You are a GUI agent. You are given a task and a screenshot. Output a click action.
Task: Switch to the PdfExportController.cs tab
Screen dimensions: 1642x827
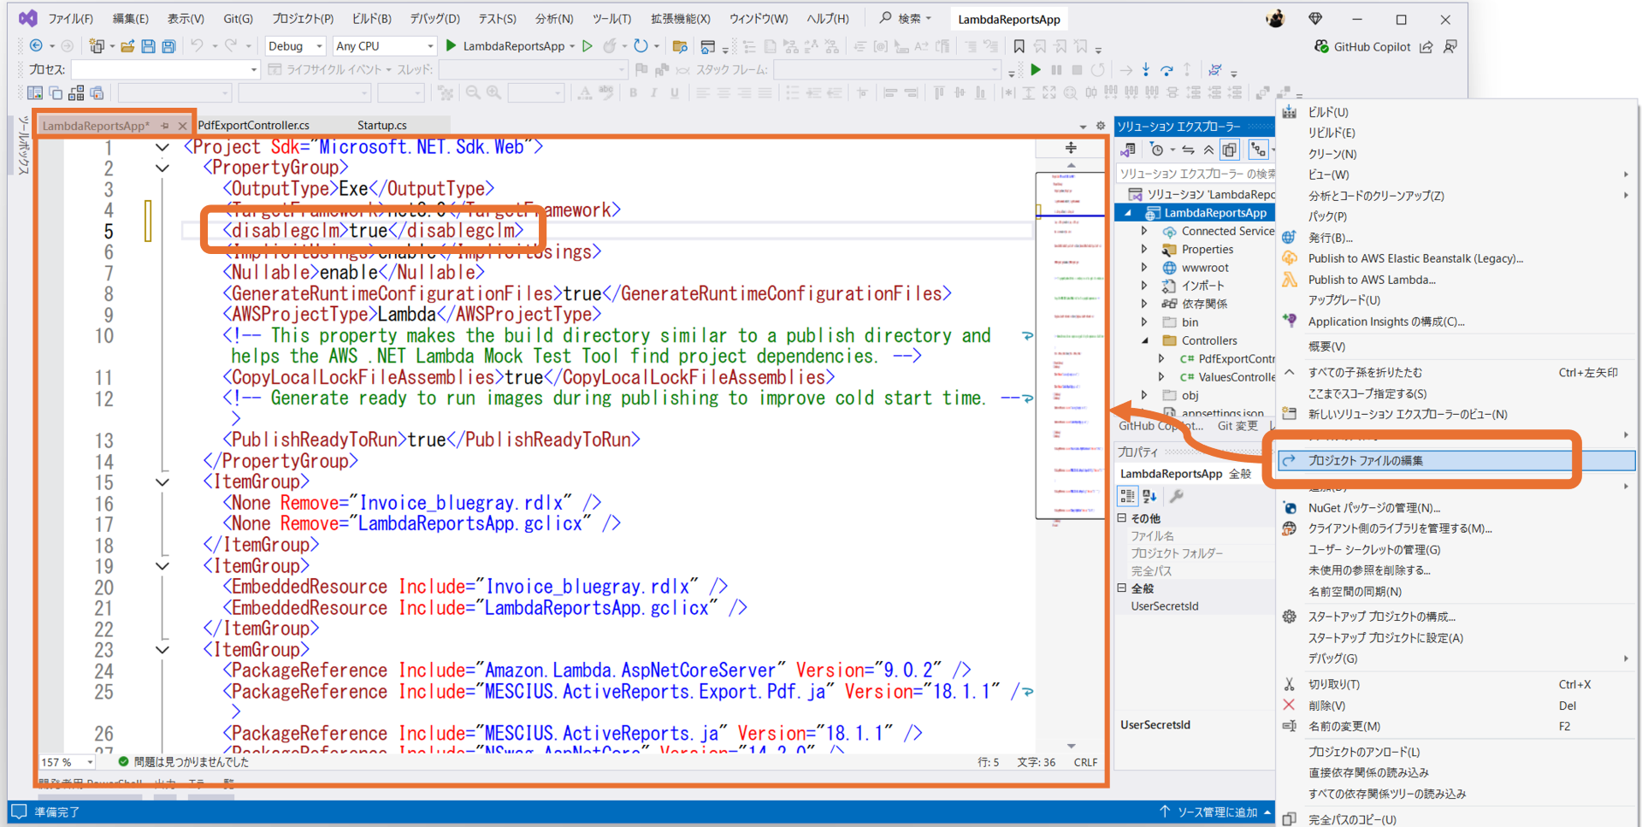(x=253, y=126)
